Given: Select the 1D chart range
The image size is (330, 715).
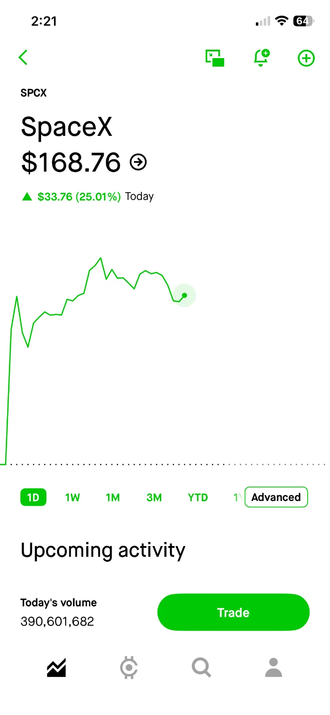Looking at the screenshot, I should click(x=33, y=497).
